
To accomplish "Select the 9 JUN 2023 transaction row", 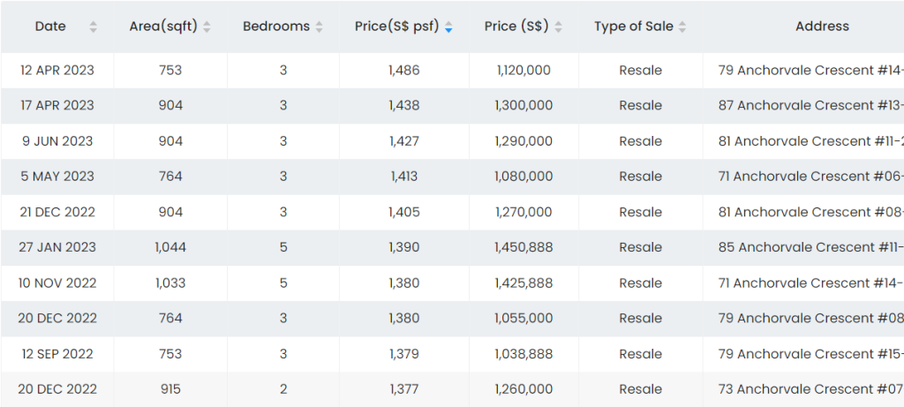I will (x=57, y=140).
